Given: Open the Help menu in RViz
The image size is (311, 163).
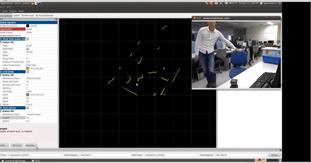Looking at the screenshot, I should coord(21,11).
